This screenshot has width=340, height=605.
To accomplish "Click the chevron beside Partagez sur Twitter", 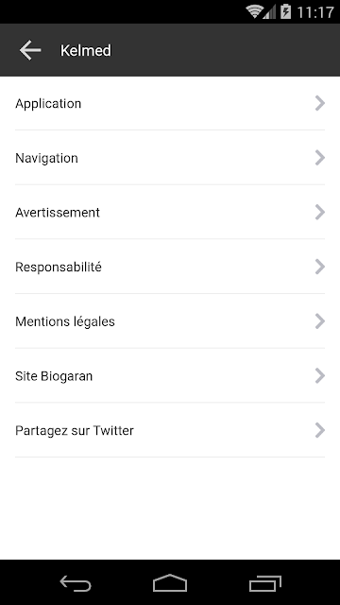I will [x=320, y=430].
